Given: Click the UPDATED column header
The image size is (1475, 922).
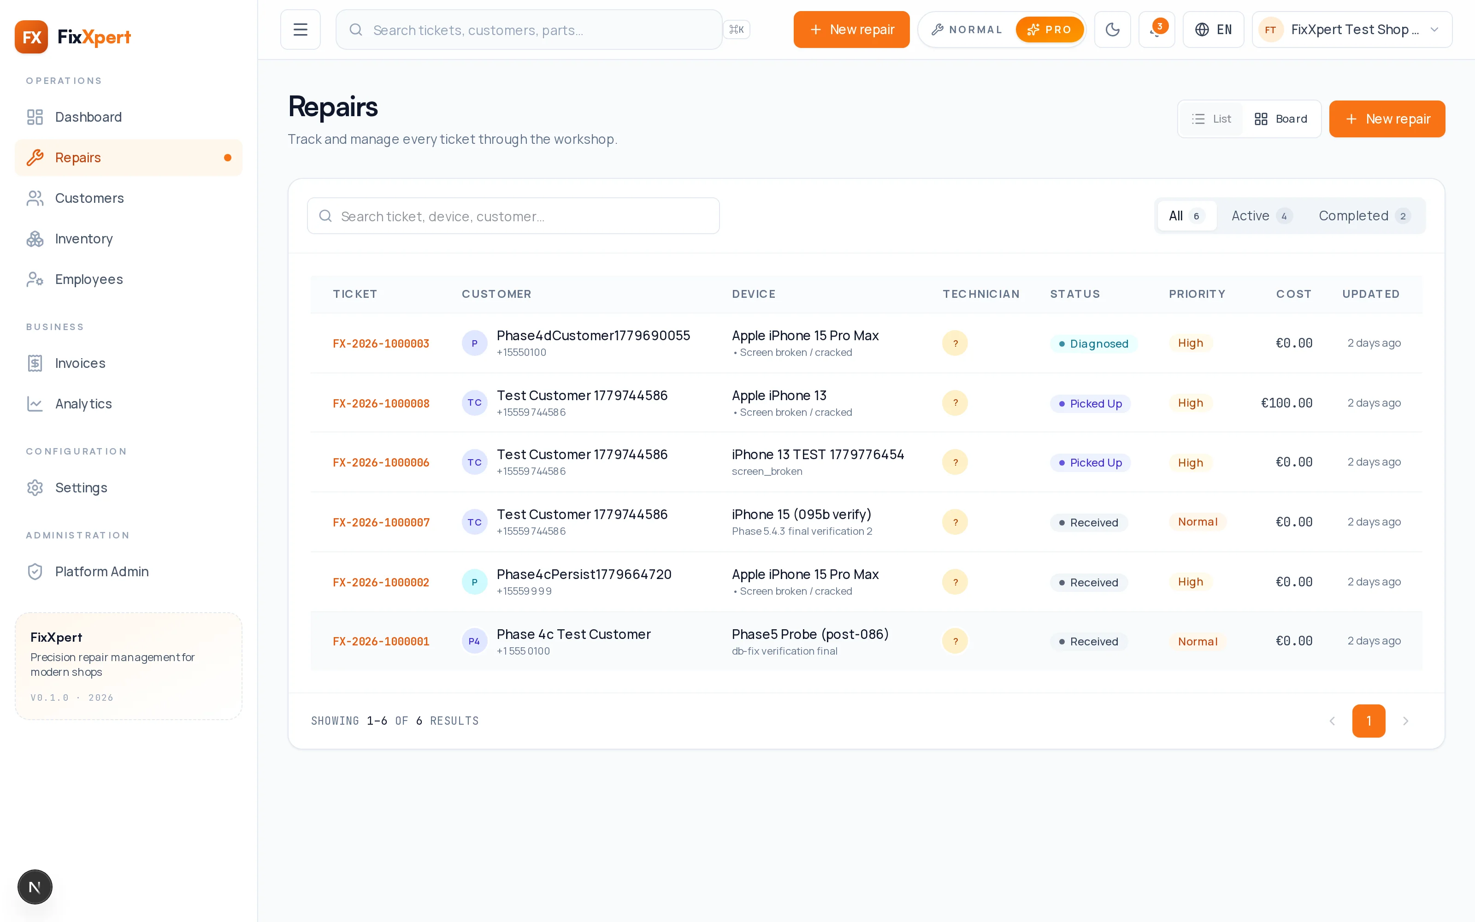Looking at the screenshot, I should point(1371,294).
